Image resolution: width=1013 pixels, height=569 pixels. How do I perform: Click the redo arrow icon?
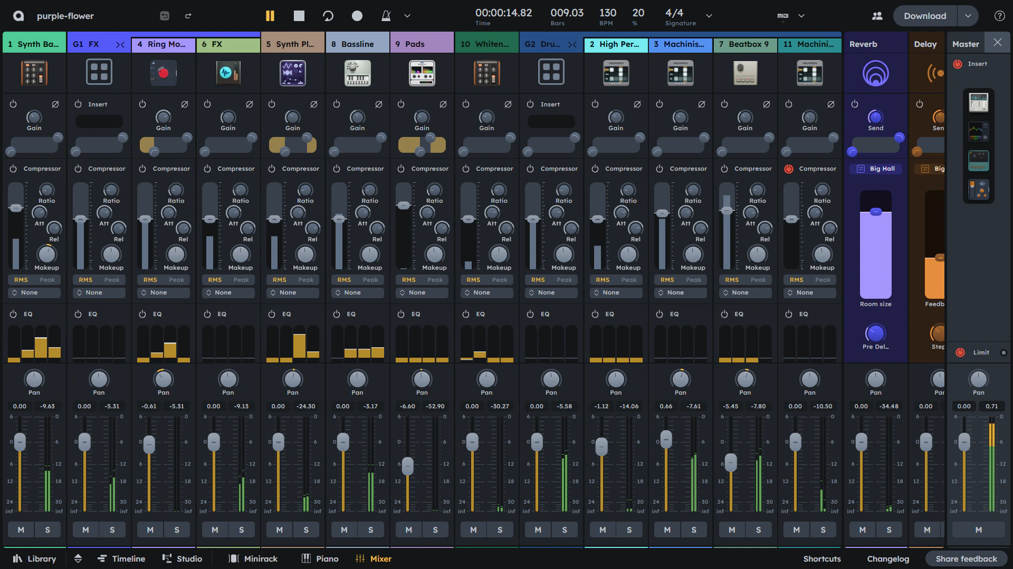tap(188, 16)
